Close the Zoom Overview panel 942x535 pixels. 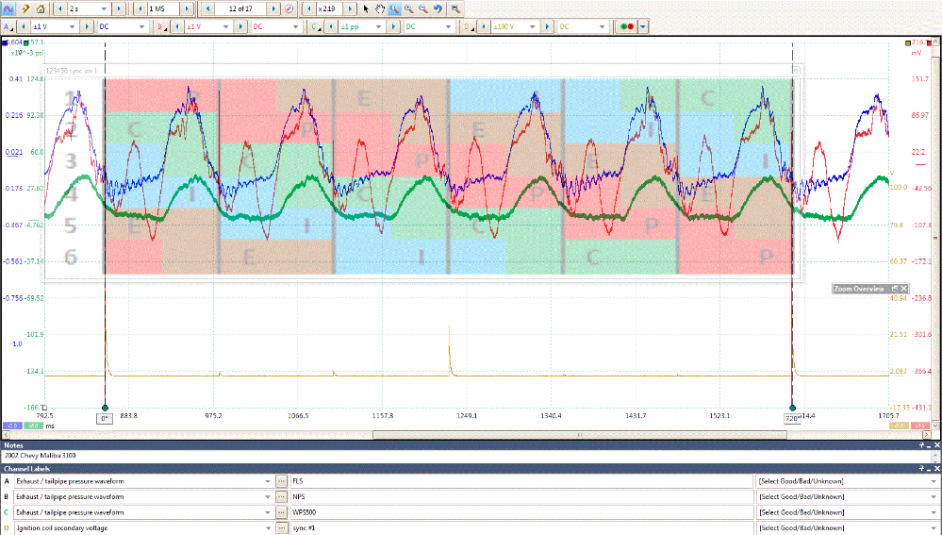903,289
